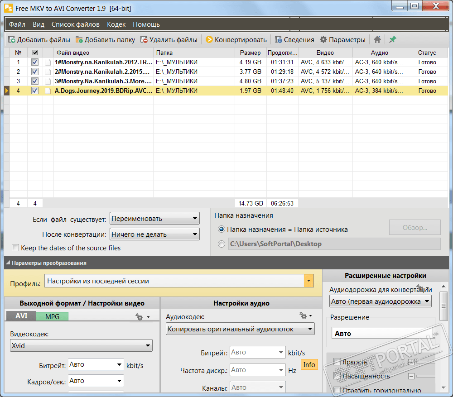453x397 pixels.
Task: Enable the Яркость checkbox
Action: 337,362
